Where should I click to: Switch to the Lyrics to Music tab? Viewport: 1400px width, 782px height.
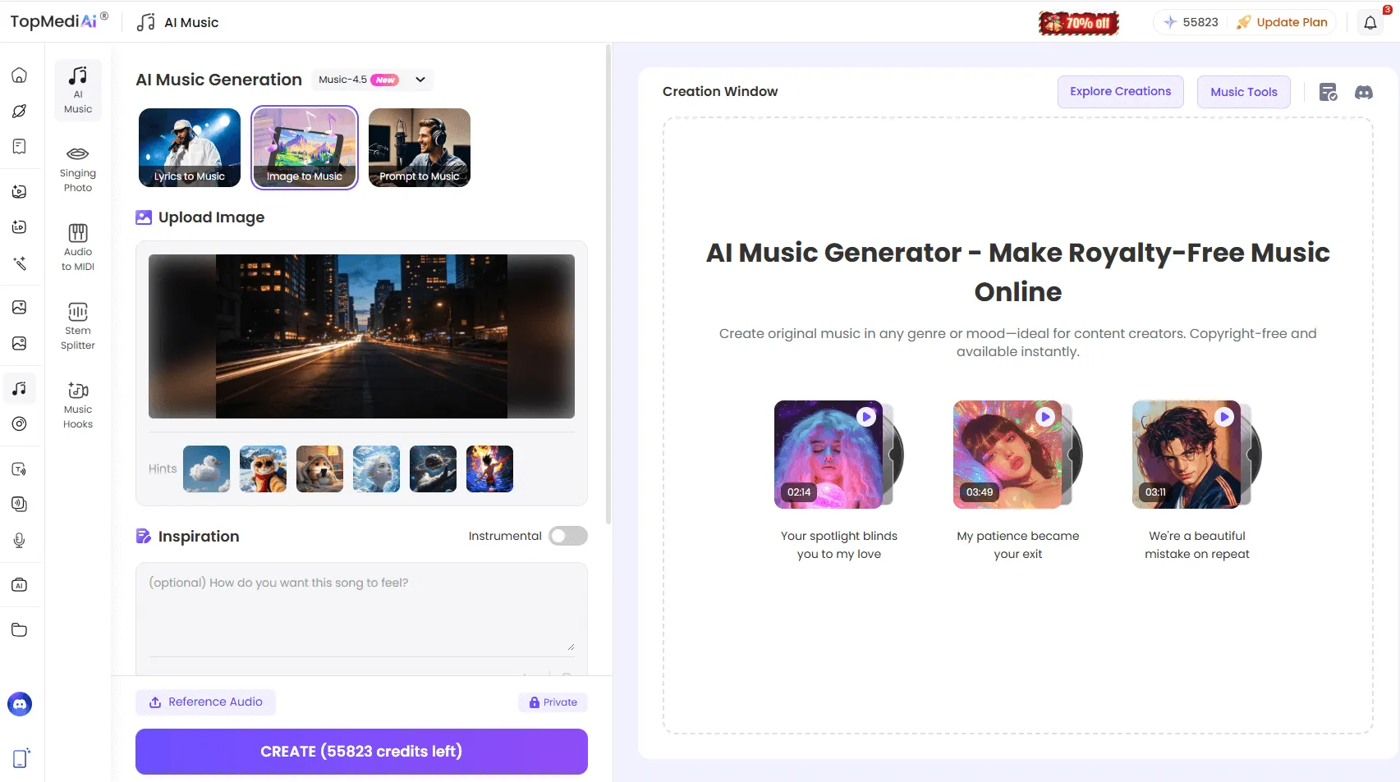tap(189, 148)
